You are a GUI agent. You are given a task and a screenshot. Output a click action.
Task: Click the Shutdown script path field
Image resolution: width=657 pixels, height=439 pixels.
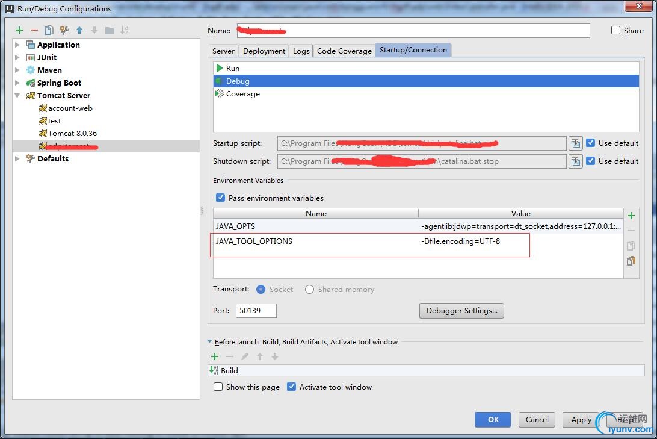pos(422,161)
